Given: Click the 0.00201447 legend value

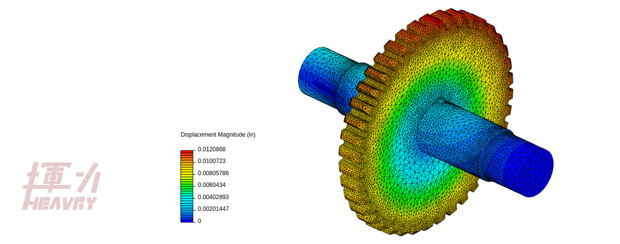Looking at the screenshot, I should click(x=213, y=209).
